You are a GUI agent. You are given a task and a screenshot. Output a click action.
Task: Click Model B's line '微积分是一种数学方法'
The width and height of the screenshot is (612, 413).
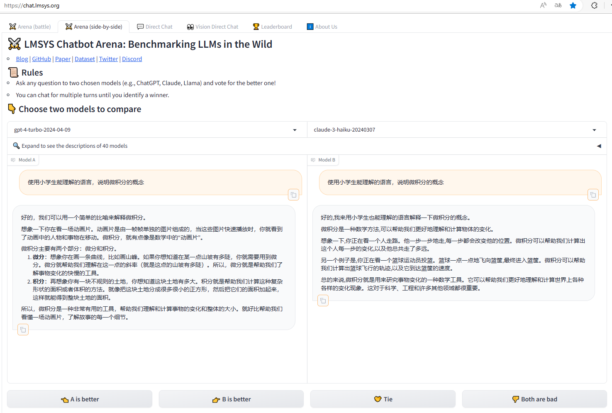point(407,229)
